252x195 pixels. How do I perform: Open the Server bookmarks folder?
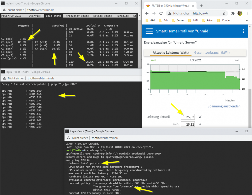pos(178,20)
